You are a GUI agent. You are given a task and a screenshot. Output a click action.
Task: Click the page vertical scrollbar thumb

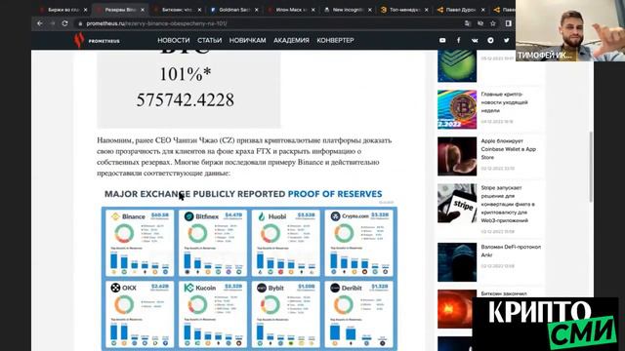coord(591,167)
